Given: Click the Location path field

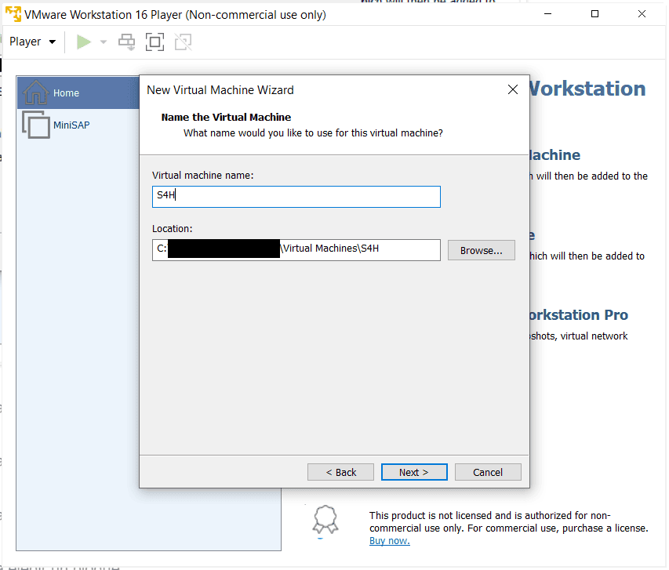Looking at the screenshot, I should [x=296, y=250].
